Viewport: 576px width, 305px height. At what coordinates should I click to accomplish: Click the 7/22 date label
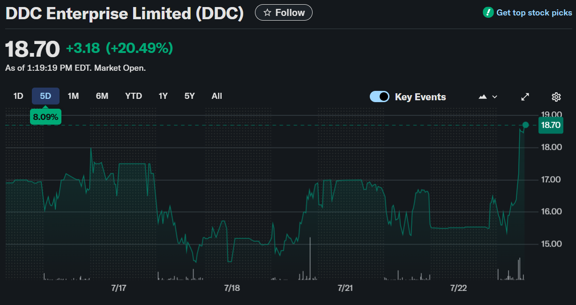click(x=458, y=288)
